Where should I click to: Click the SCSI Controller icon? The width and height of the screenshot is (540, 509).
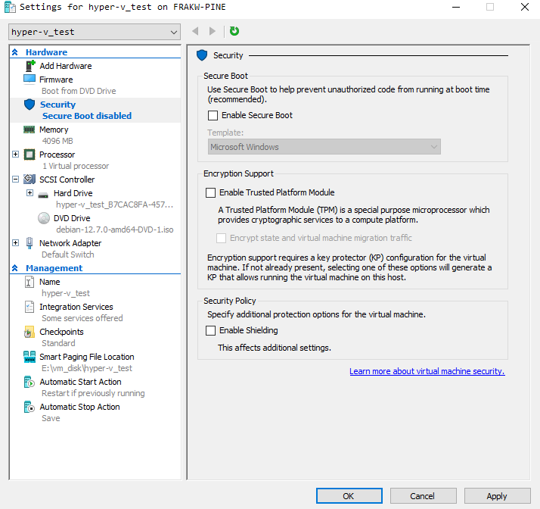tap(29, 179)
